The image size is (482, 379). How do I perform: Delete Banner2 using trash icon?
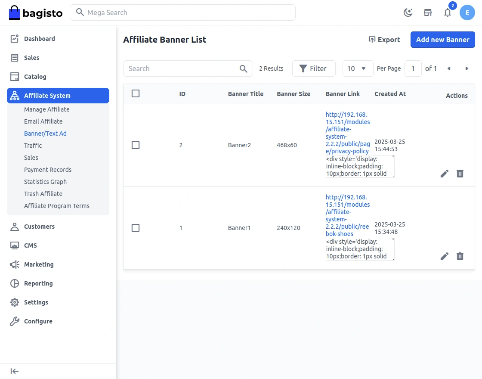point(460,174)
